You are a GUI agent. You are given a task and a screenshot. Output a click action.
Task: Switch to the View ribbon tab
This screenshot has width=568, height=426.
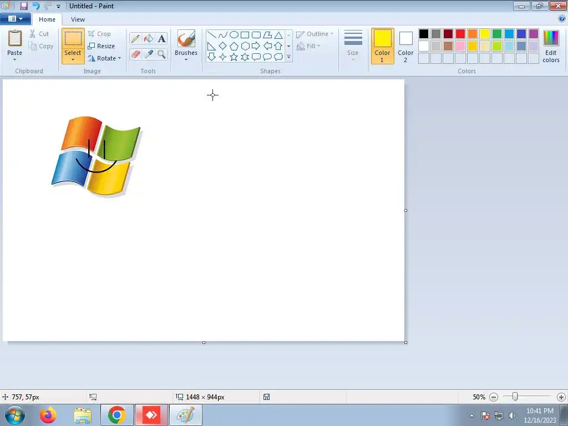(78, 19)
